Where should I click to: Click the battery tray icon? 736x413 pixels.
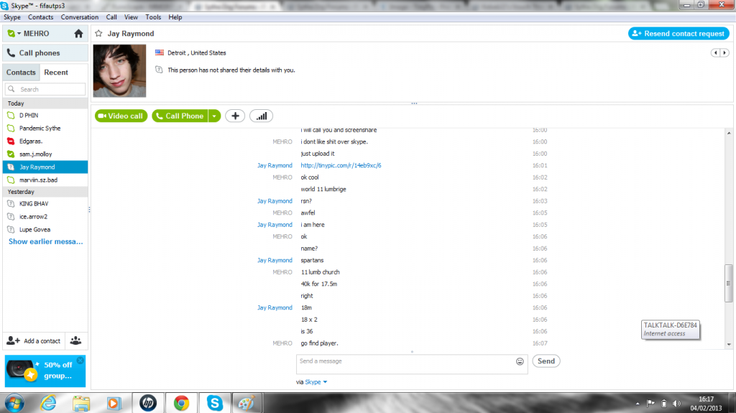click(x=663, y=403)
